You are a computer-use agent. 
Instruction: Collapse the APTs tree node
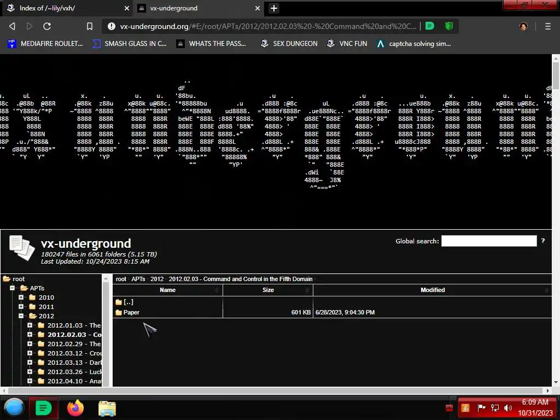coord(12,288)
